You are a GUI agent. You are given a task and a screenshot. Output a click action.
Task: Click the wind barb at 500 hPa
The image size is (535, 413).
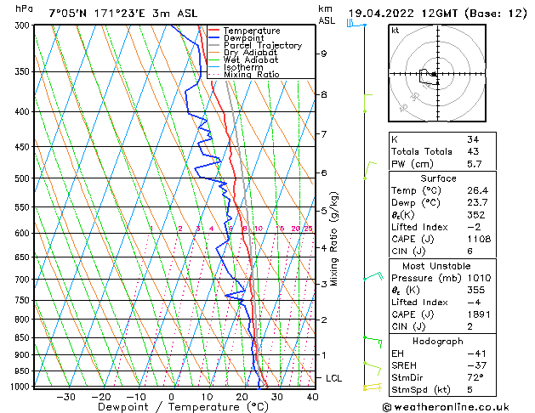370,170
